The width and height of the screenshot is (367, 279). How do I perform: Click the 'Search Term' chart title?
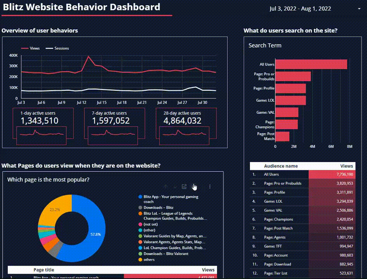click(x=265, y=45)
